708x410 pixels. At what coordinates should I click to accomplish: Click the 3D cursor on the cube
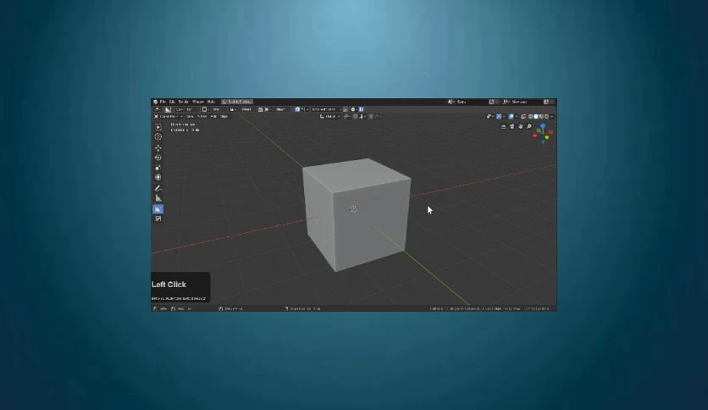[x=353, y=208]
